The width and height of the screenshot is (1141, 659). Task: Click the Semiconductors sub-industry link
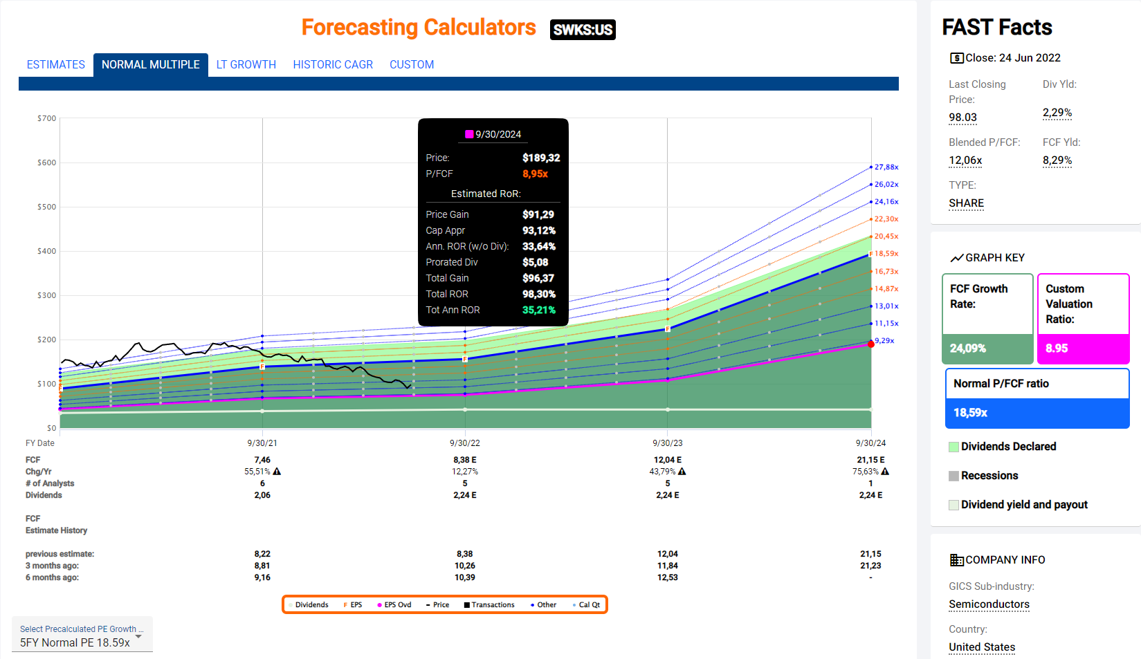989,604
